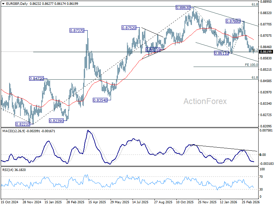Click the 0.85215 price scale value
274x206 pixels.
(266, 70)
